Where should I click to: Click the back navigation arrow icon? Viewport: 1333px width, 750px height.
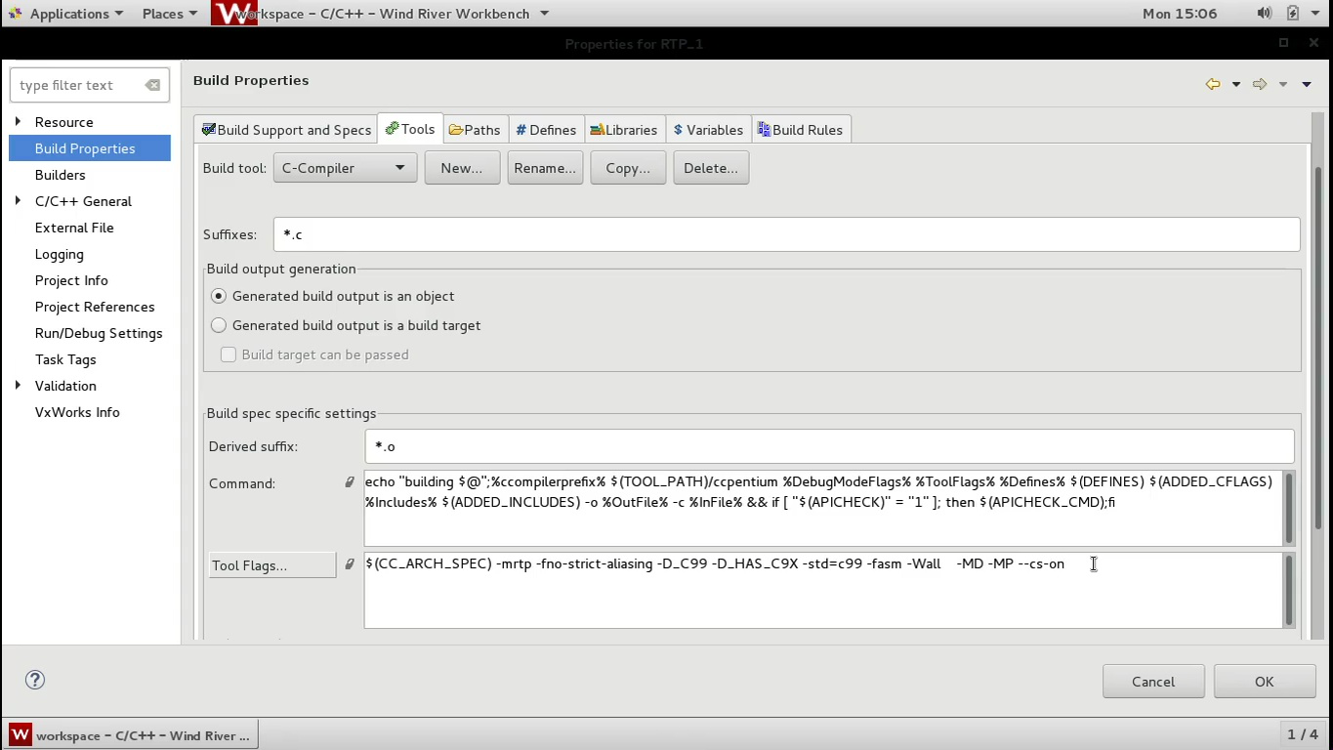(x=1213, y=84)
